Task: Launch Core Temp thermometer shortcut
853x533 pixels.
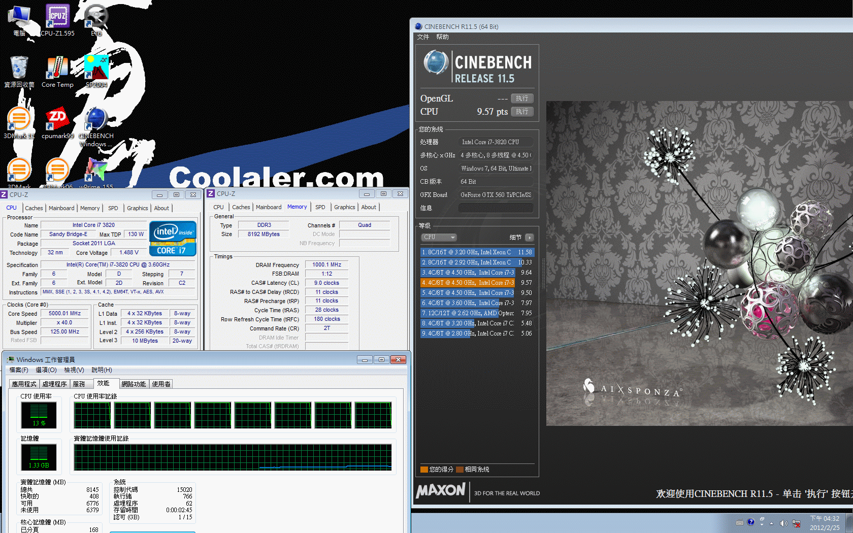Action: [57, 72]
